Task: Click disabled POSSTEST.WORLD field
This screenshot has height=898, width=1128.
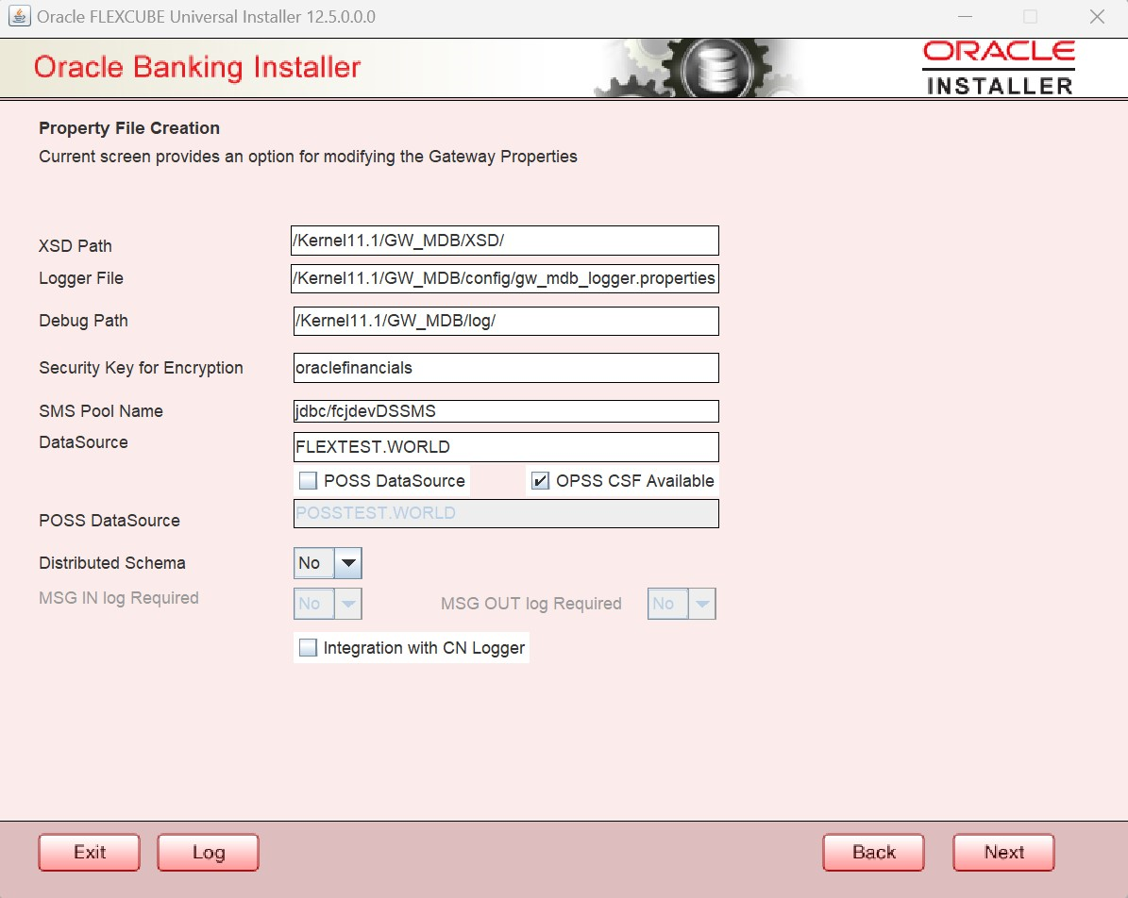Action: pos(506,513)
